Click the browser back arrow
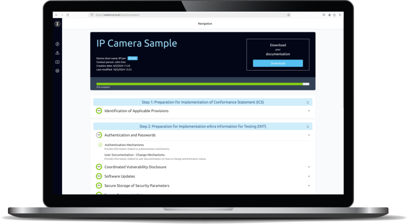The image size is (408, 224). [x=56, y=15]
